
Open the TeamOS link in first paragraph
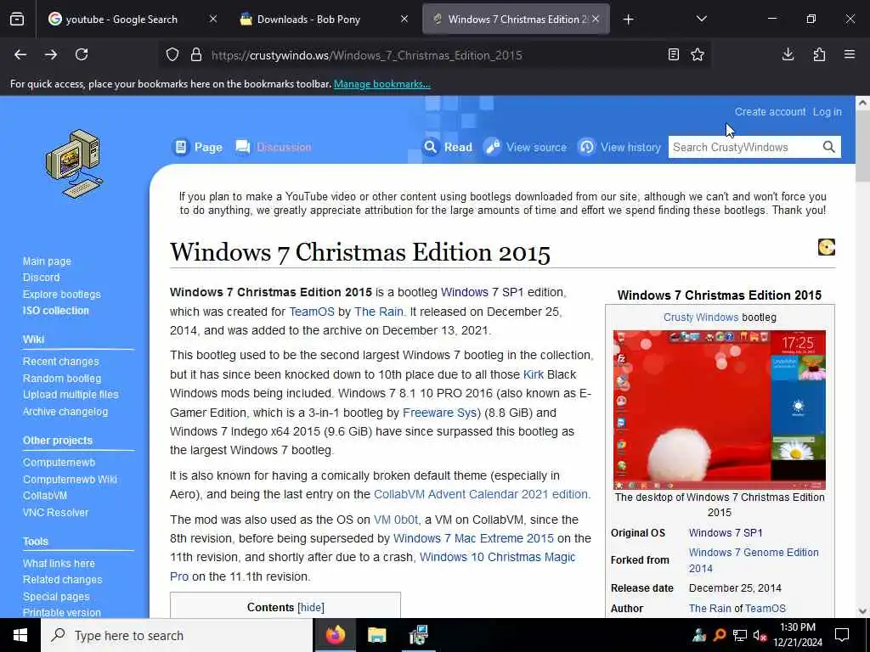(x=312, y=312)
